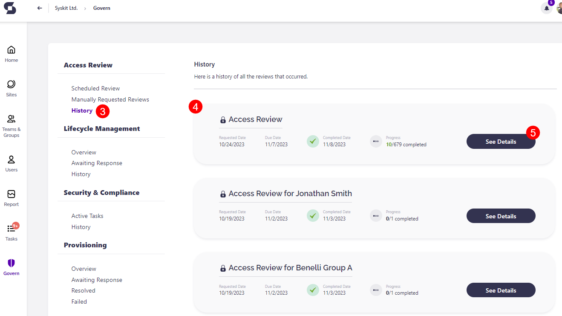The height and width of the screenshot is (316, 562).
Task: Open Scheduled Review under Access Review
Action: click(x=95, y=88)
